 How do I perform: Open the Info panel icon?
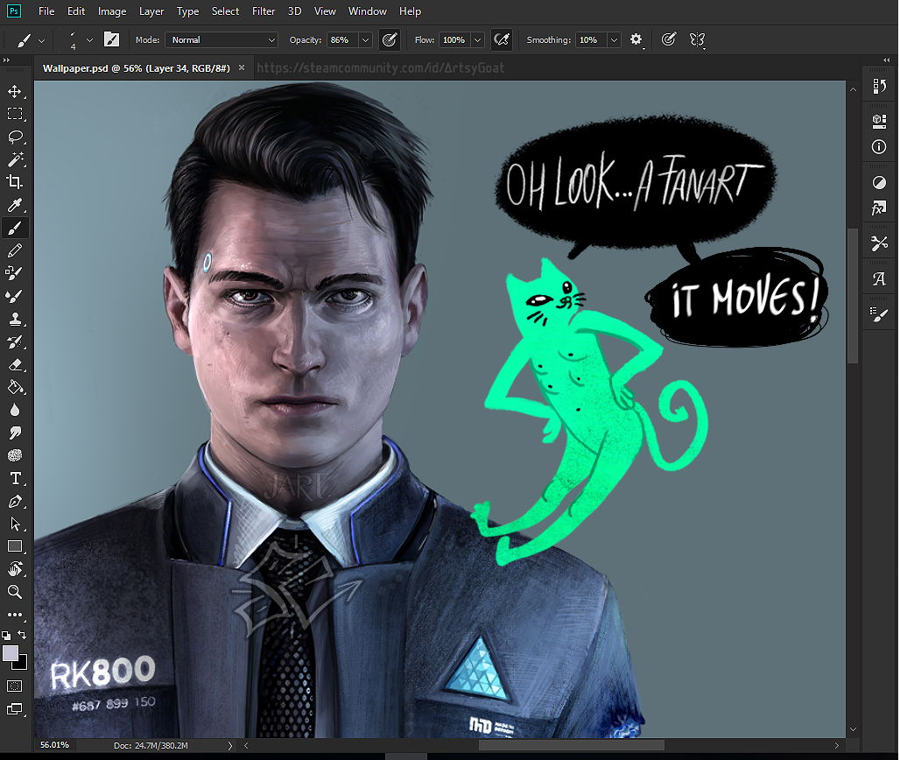879,147
